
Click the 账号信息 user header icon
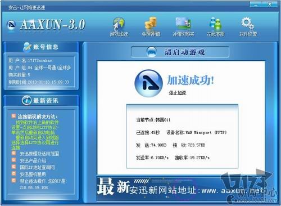pyautogui.click(x=27, y=47)
